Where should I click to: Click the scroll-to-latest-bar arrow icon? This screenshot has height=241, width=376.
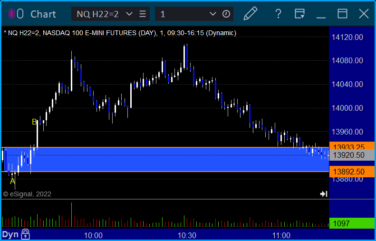324,194
